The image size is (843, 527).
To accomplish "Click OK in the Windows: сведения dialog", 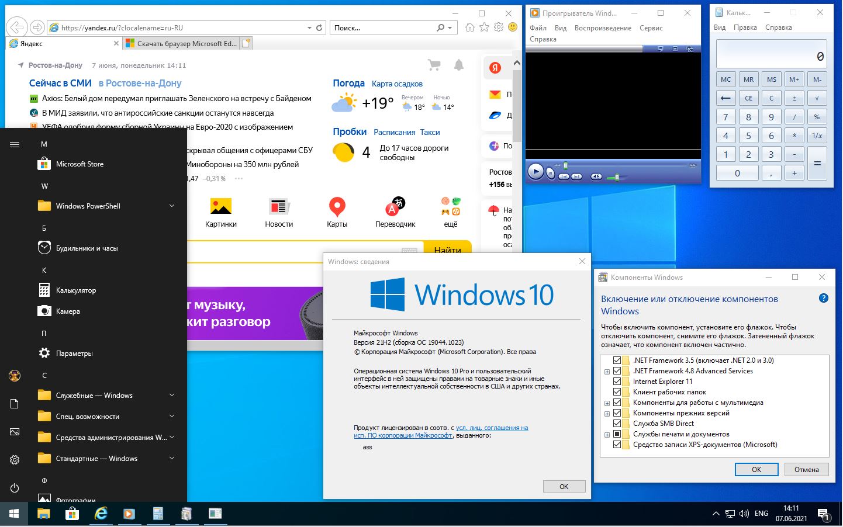I will pyautogui.click(x=564, y=487).
